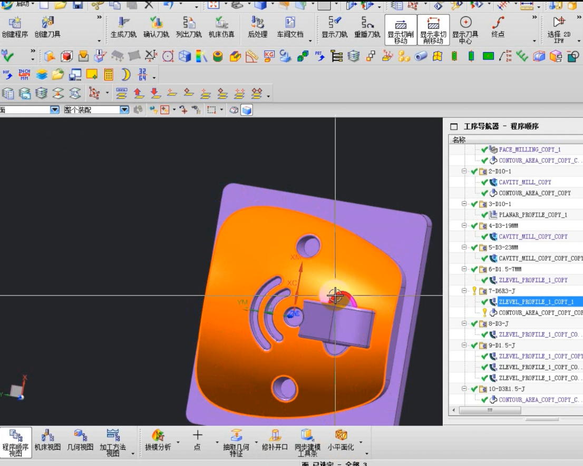Click the 名称 column header
This screenshot has height=466, width=583.
tap(459, 140)
